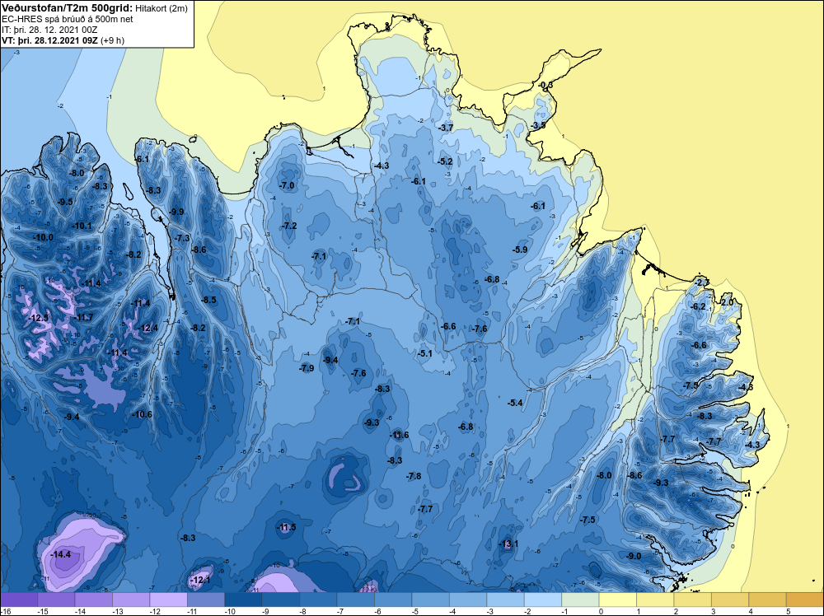Click the -5.9 temperature label
The image size is (824, 616).
click(520, 250)
